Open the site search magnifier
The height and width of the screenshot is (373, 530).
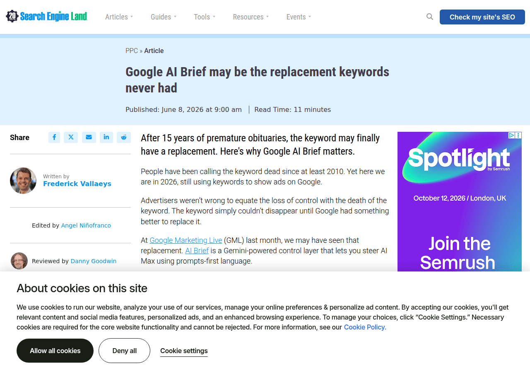click(x=430, y=17)
